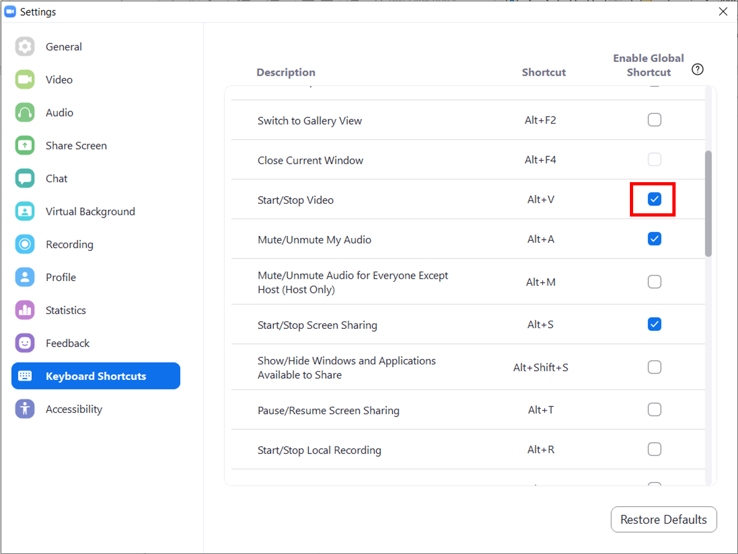
Task: Edit the Alt+S screen sharing shortcut field
Action: point(541,325)
